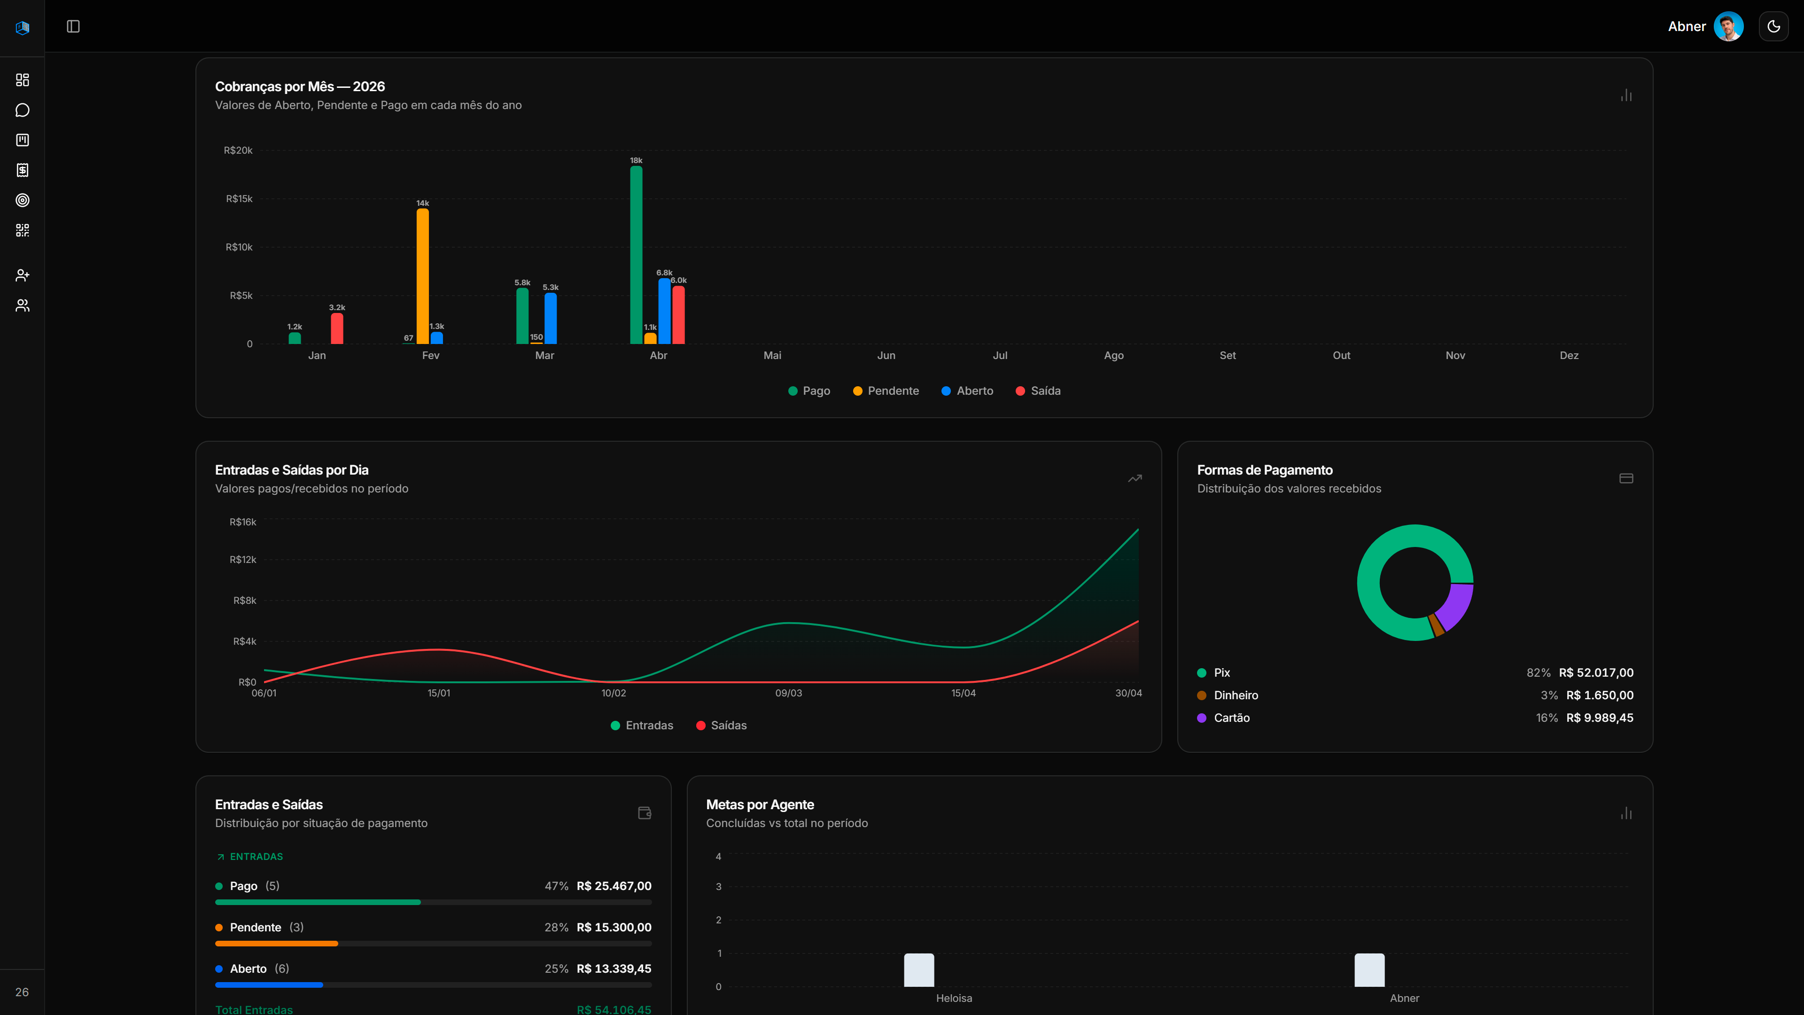Click trending arrow icon in Entradas e Saídas por Dia
Image resolution: width=1804 pixels, height=1015 pixels.
1135,478
